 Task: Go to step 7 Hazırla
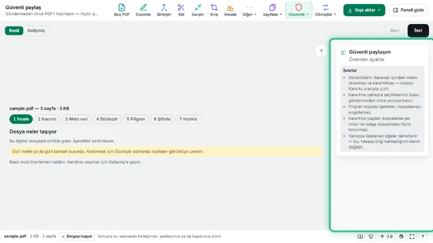coord(188,119)
